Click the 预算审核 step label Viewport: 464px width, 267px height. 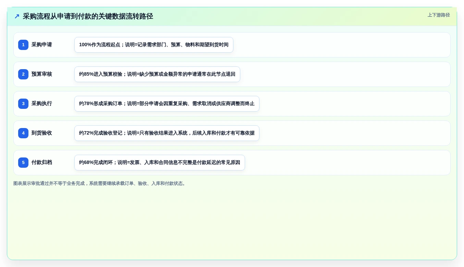tap(42, 74)
